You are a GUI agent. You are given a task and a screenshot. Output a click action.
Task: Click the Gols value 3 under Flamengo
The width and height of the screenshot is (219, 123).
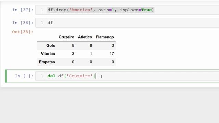113,45
